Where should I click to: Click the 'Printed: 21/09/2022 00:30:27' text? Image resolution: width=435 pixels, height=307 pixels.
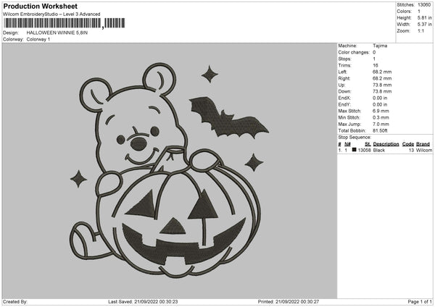click(289, 301)
